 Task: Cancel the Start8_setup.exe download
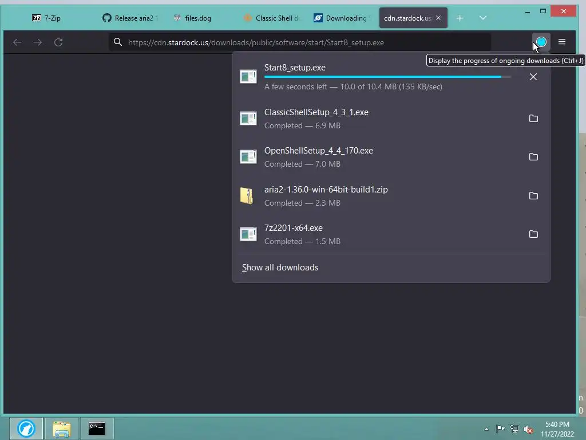(x=533, y=77)
